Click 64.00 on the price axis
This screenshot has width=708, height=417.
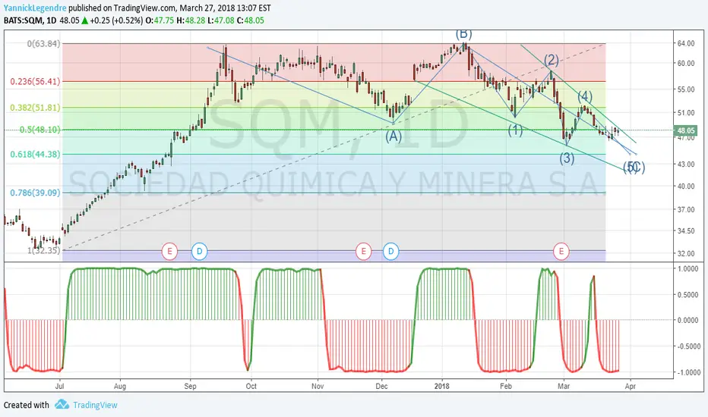point(685,44)
